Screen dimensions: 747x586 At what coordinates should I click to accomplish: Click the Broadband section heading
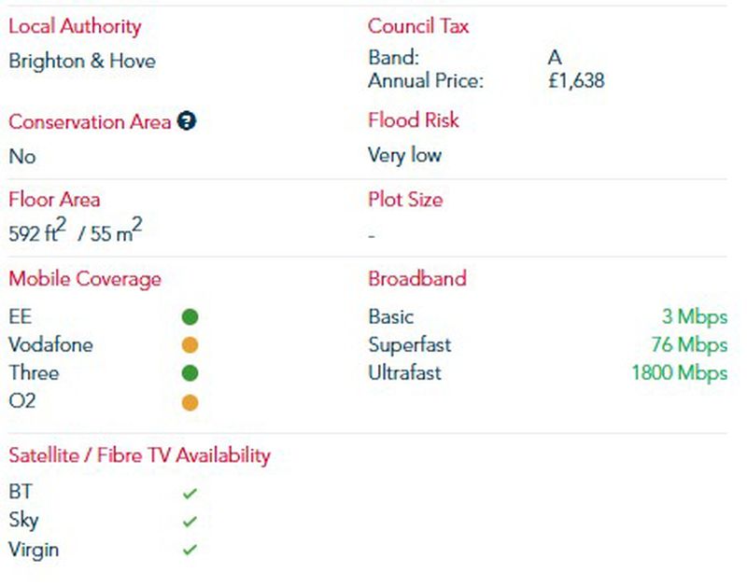pos(416,279)
